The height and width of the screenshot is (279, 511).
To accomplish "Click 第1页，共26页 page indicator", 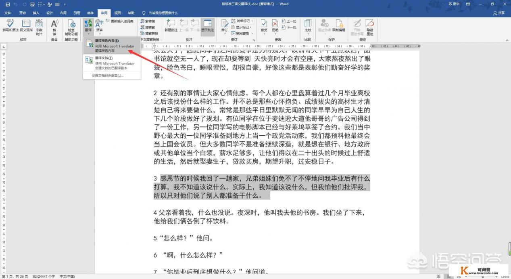I will (14, 276).
